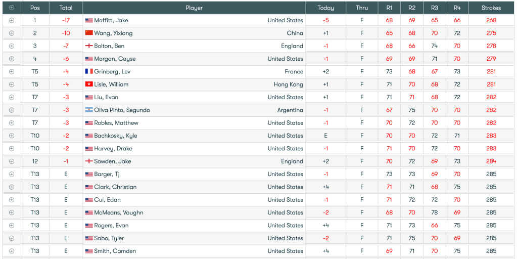Expand Yixiang Wang's row with plus icon

coord(12,33)
